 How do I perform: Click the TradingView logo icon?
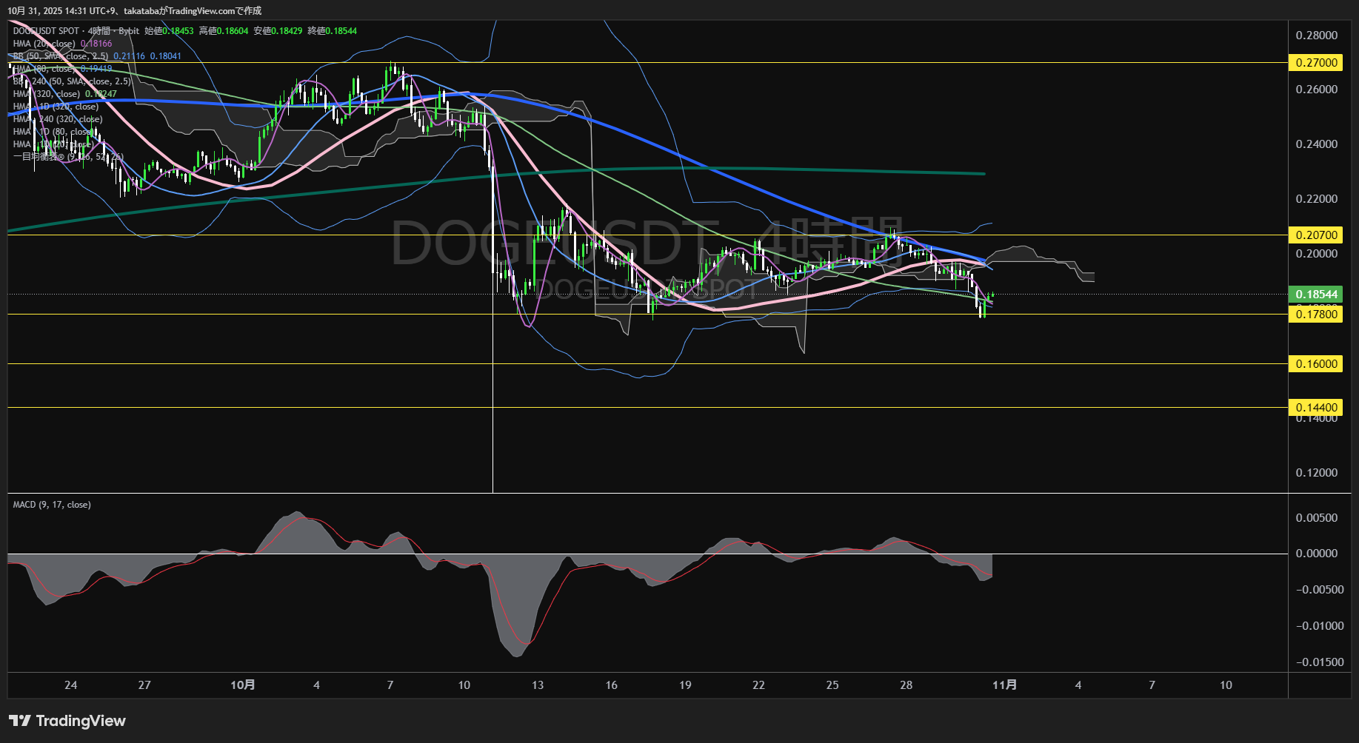[x=20, y=721]
